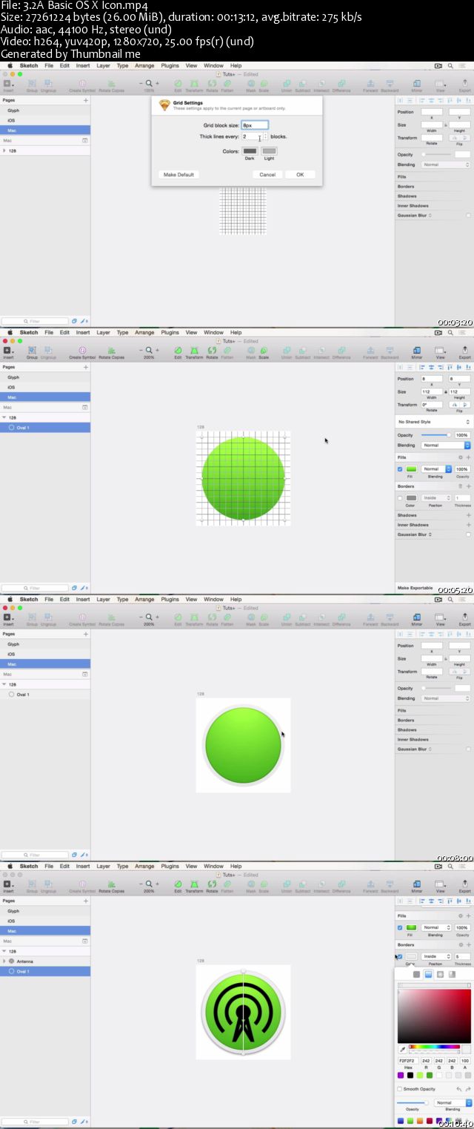Click the hue slider in the color picker

[435, 1047]
